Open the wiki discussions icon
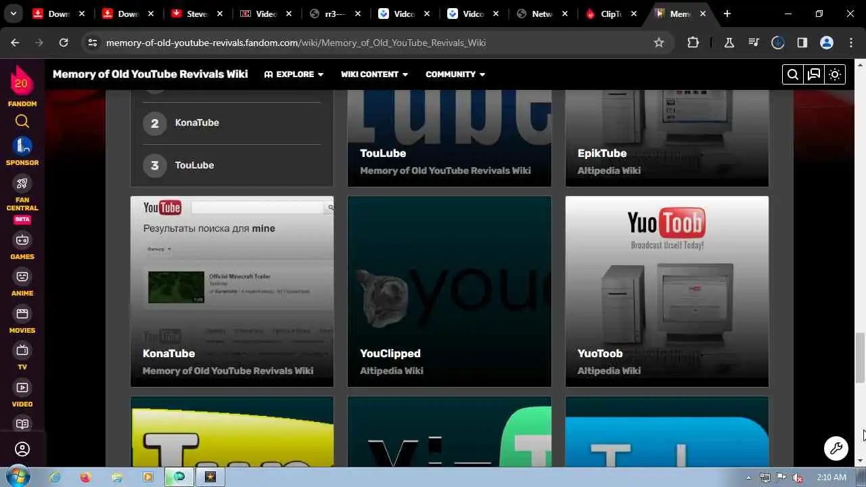866x487 pixels. pyautogui.click(x=814, y=74)
